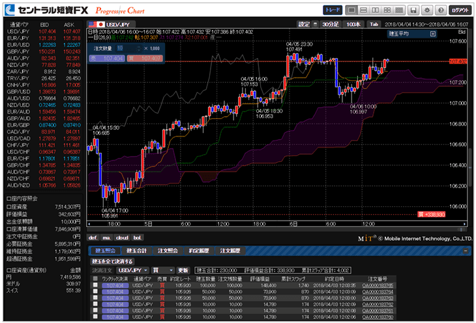
Task: Apply the ma. chart preset
Action: click(106, 238)
